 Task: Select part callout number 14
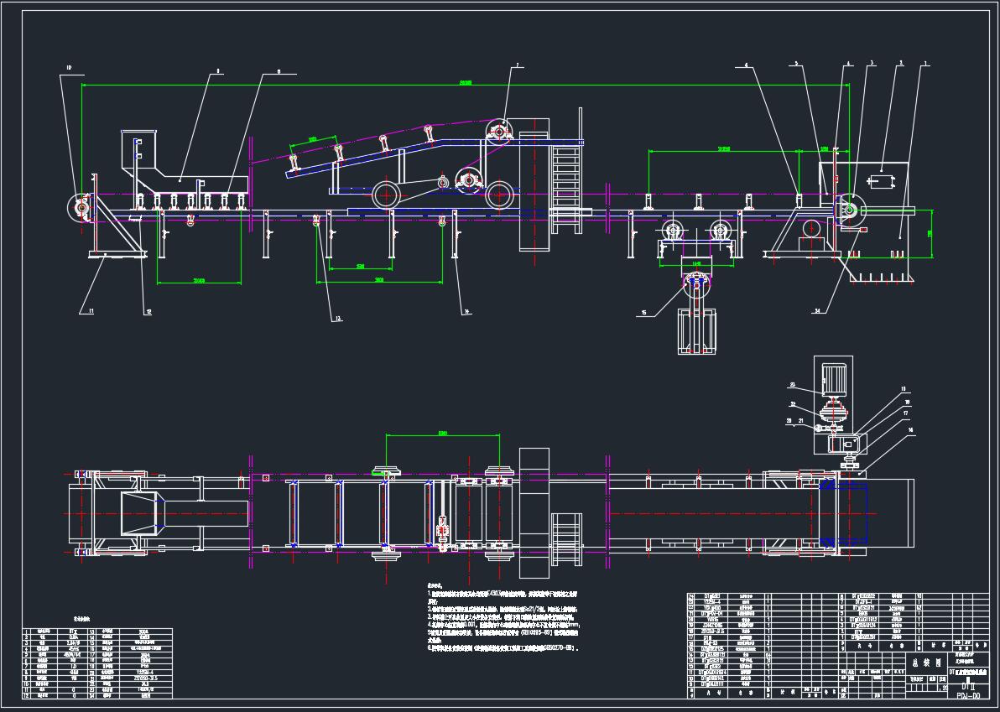click(x=466, y=310)
